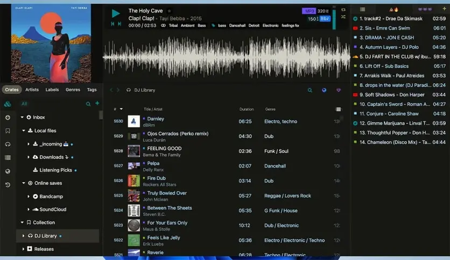Open the history icon in left sidebar
Viewport: 450px width, 260px height.
8,185
